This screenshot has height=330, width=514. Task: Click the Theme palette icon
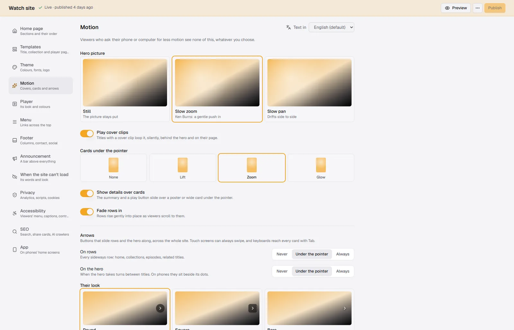click(x=14, y=67)
